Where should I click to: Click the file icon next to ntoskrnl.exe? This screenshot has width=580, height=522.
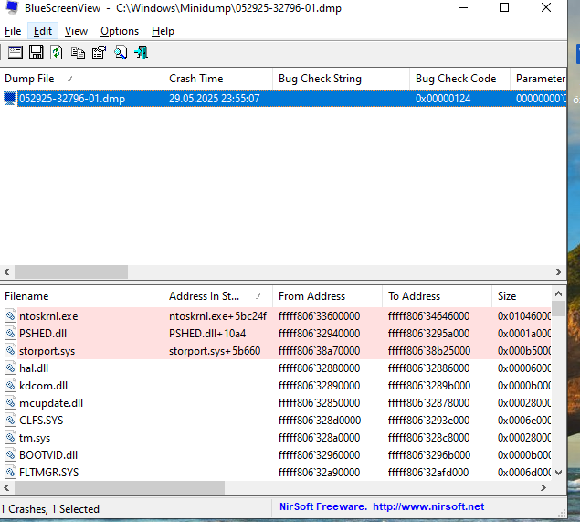tap(10, 315)
